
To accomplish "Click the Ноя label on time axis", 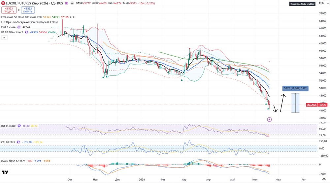I will pyautogui.click(x=95, y=180).
